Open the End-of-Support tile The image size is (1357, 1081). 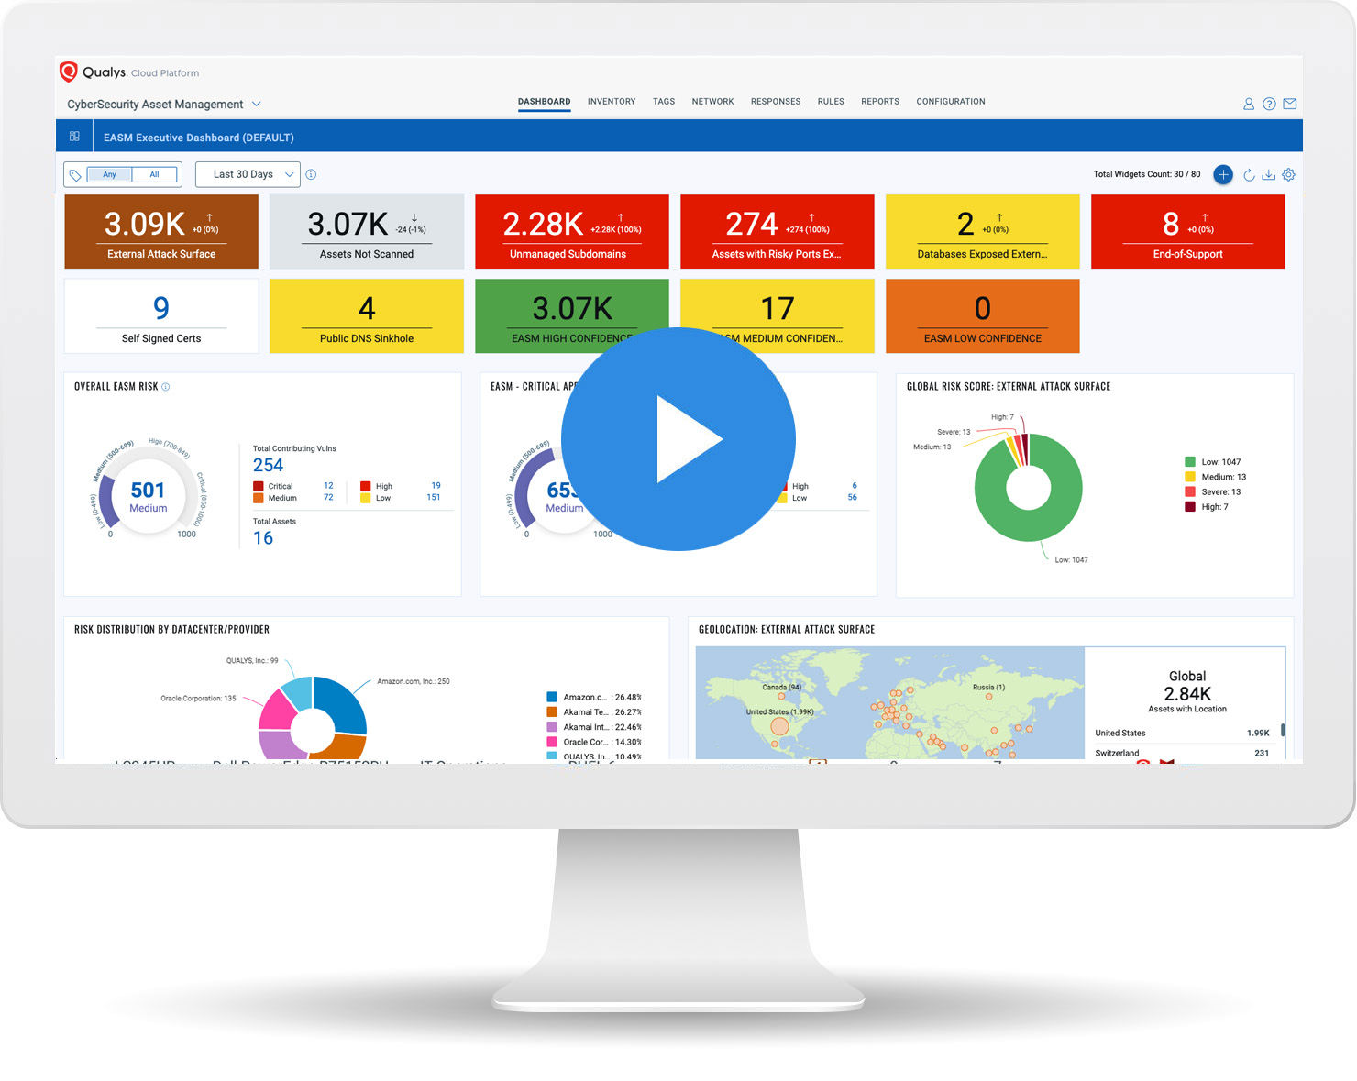[1188, 232]
